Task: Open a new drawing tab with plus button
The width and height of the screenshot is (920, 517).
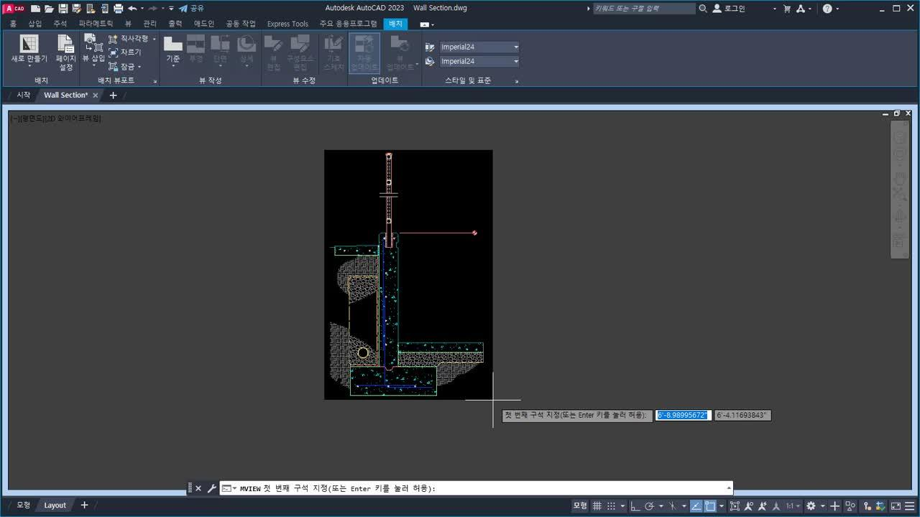Action: (x=113, y=95)
